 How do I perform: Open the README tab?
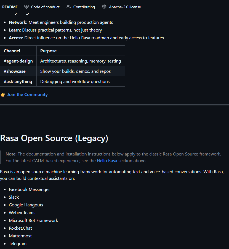(10, 7)
